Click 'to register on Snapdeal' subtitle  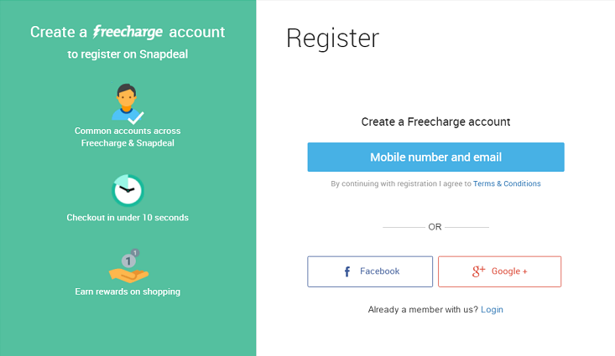[128, 54]
